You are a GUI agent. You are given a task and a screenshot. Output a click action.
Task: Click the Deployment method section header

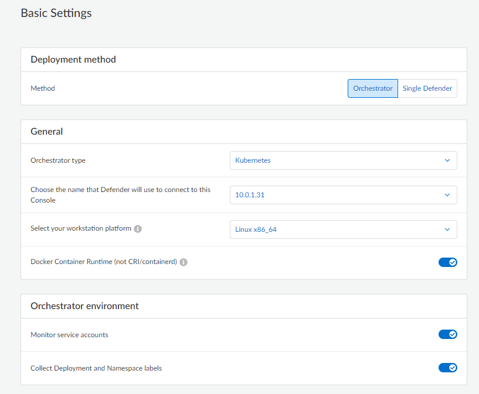[x=73, y=60]
